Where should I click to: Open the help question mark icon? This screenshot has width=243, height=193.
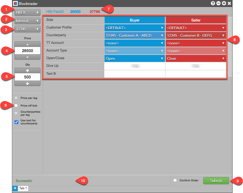(x=213, y=3)
